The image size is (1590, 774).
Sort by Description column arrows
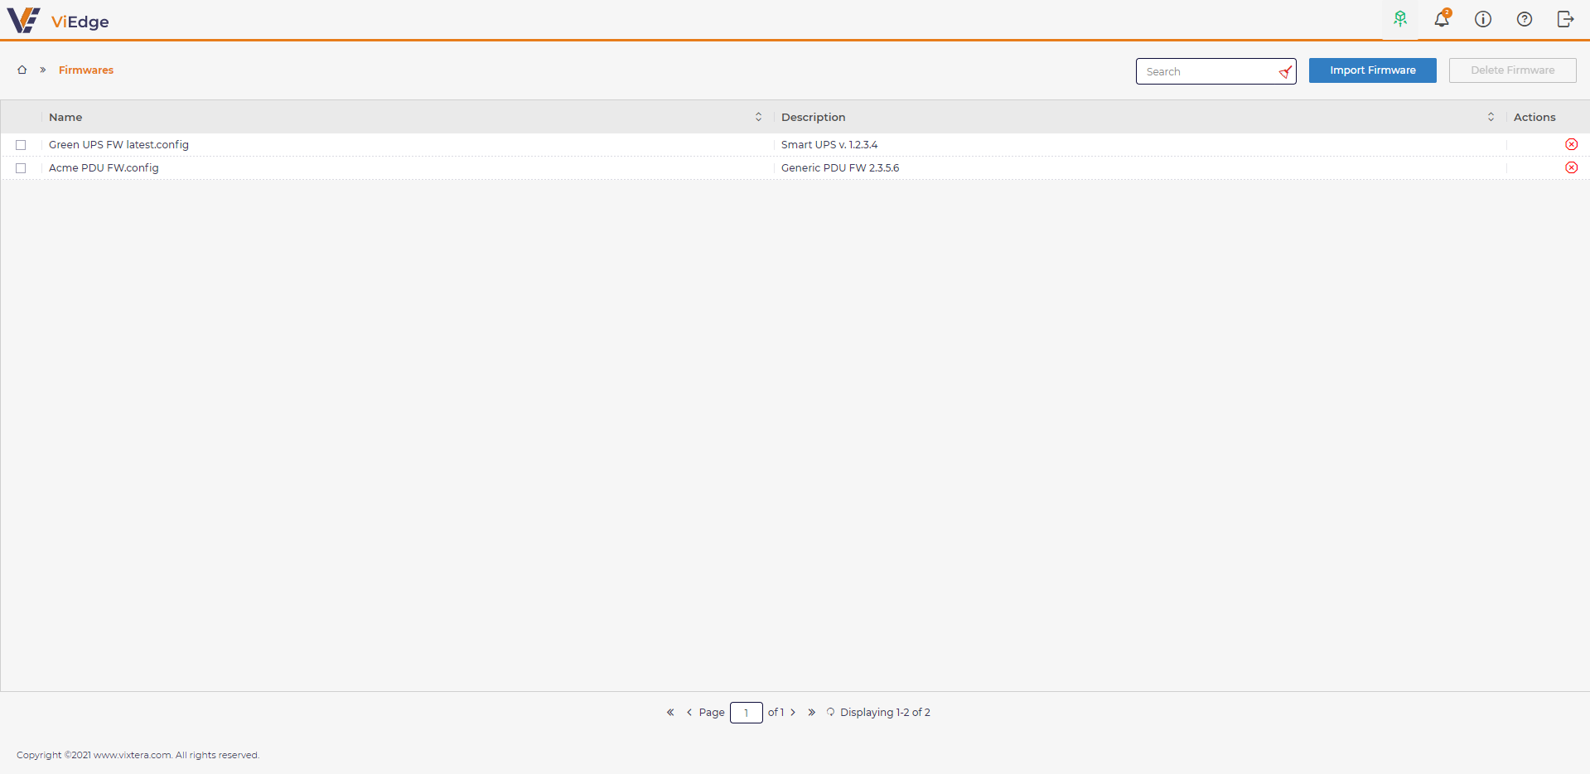click(x=1491, y=117)
